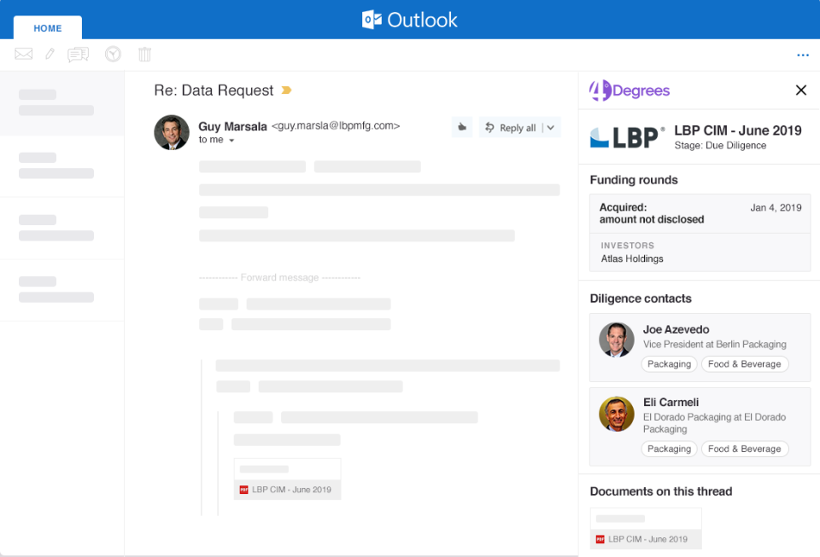Click sender name Guy Marsala
820x557 pixels.
232,126
